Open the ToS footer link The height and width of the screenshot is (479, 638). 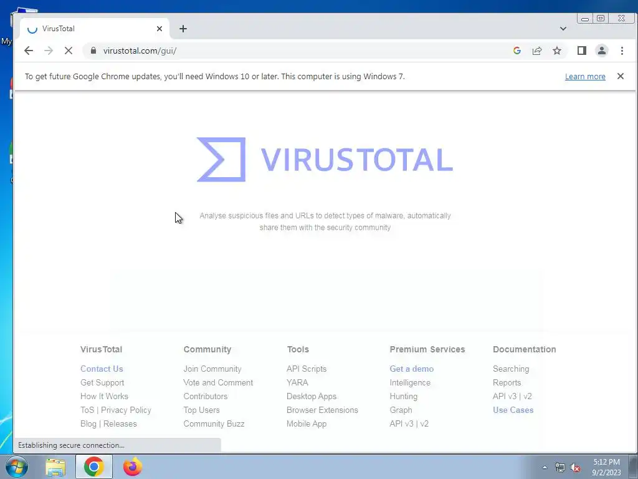87,410
